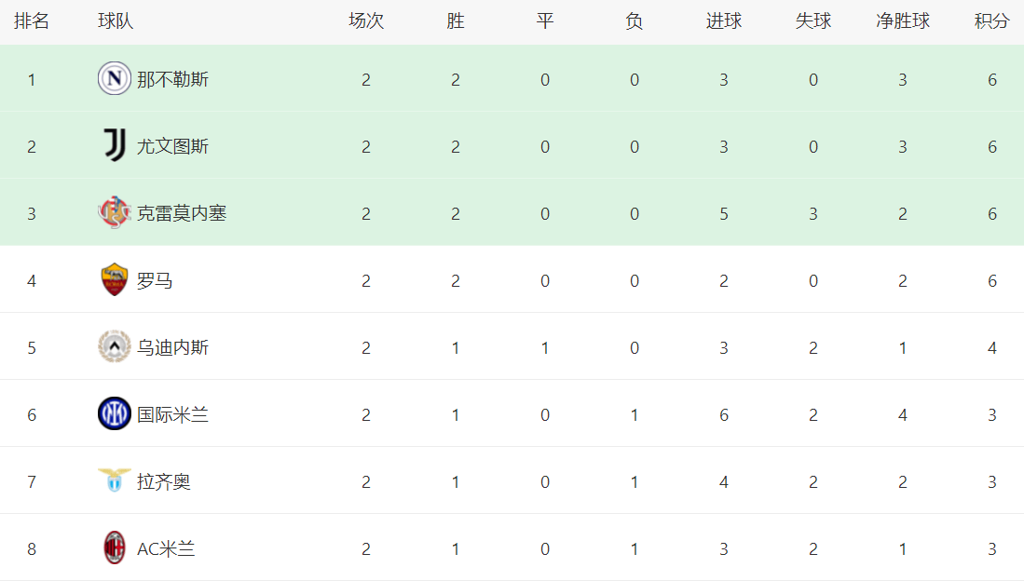
Task: Open the 拉齐奥 team name link
Action: tap(164, 482)
